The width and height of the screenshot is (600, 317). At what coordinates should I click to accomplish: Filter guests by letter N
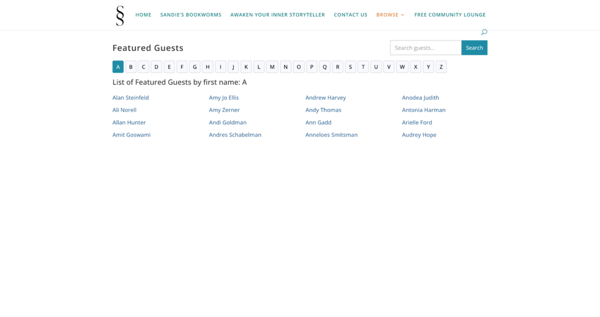[285, 67]
